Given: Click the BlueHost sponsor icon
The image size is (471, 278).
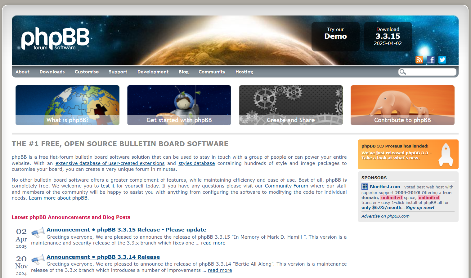Looking at the screenshot, I should point(365,187).
